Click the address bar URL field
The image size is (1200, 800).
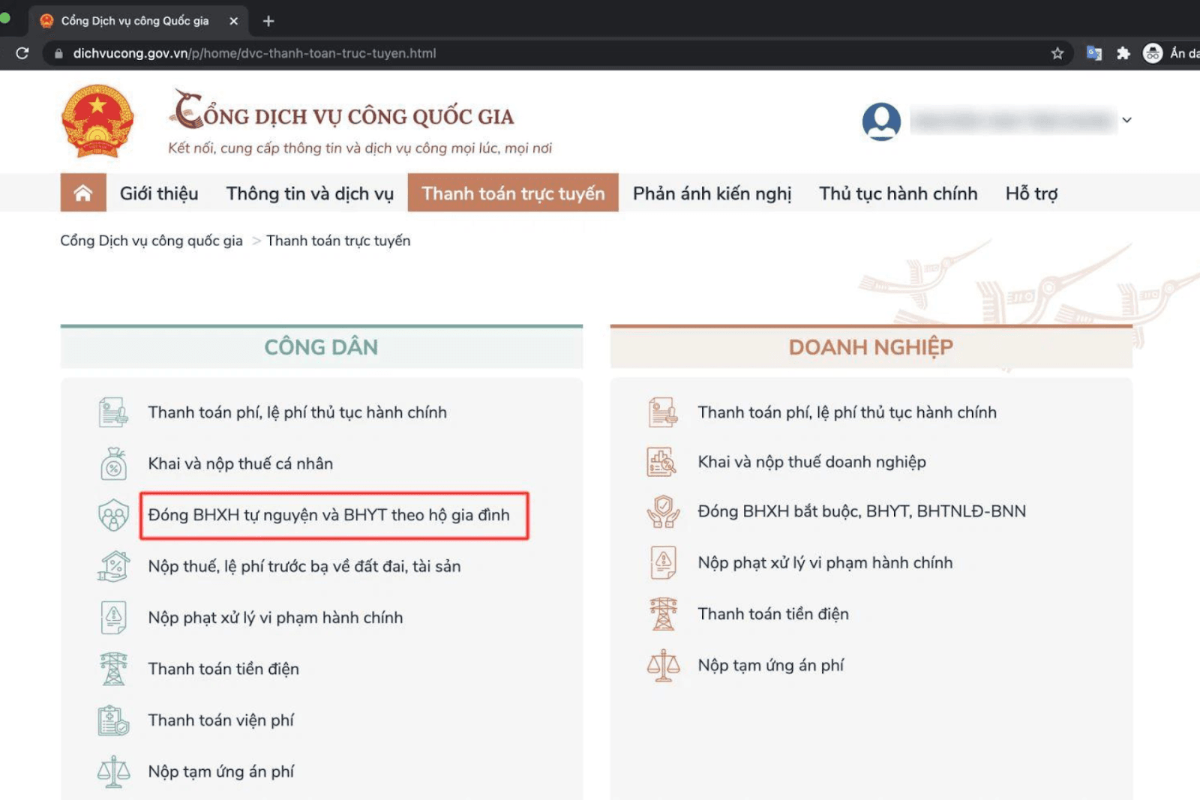[x=559, y=53]
